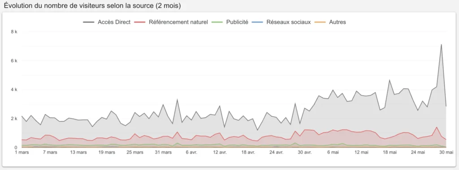Click the 6 avr. x-axis label

tap(192, 152)
